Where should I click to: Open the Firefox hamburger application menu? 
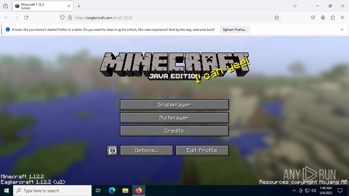(342, 18)
